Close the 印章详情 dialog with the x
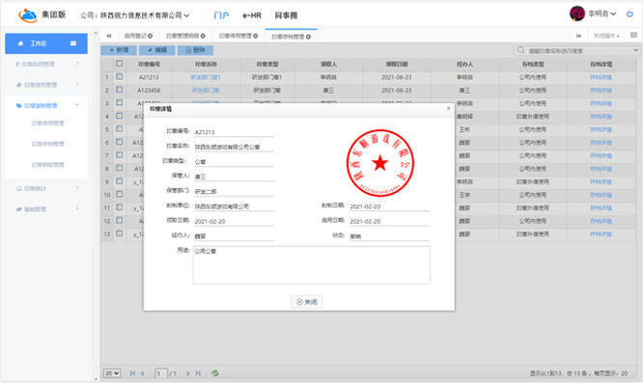This screenshot has width=643, height=383. (448, 109)
